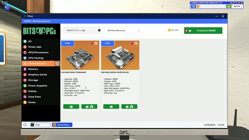Click red badge icon on MORTAR WIFI card
The width and height of the screenshot is (249, 140).
click(132, 43)
